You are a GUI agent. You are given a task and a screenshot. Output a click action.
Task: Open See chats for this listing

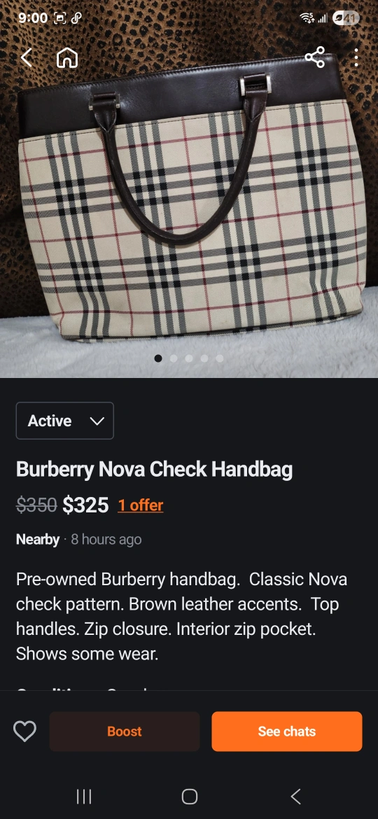[286, 731]
